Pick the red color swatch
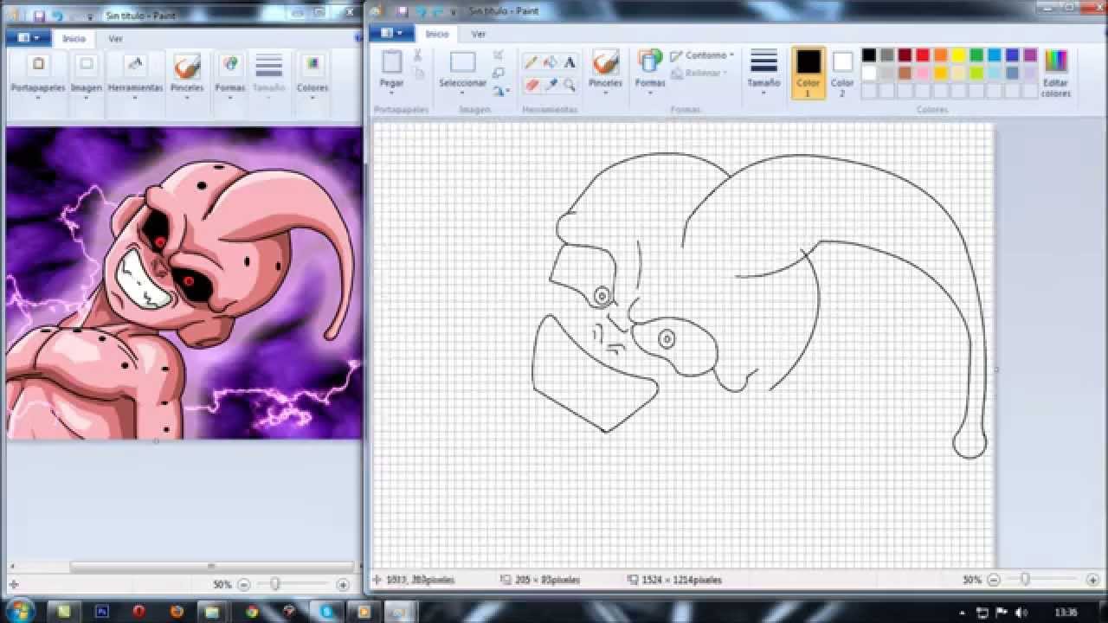Viewport: 1108px width, 623px height. click(923, 55)
